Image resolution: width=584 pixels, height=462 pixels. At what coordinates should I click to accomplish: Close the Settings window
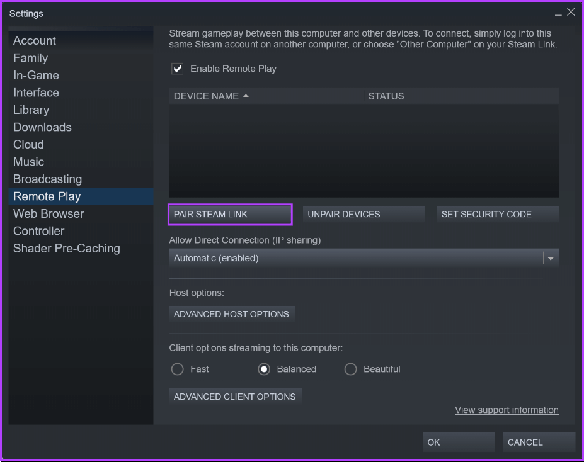coord(571,13)
